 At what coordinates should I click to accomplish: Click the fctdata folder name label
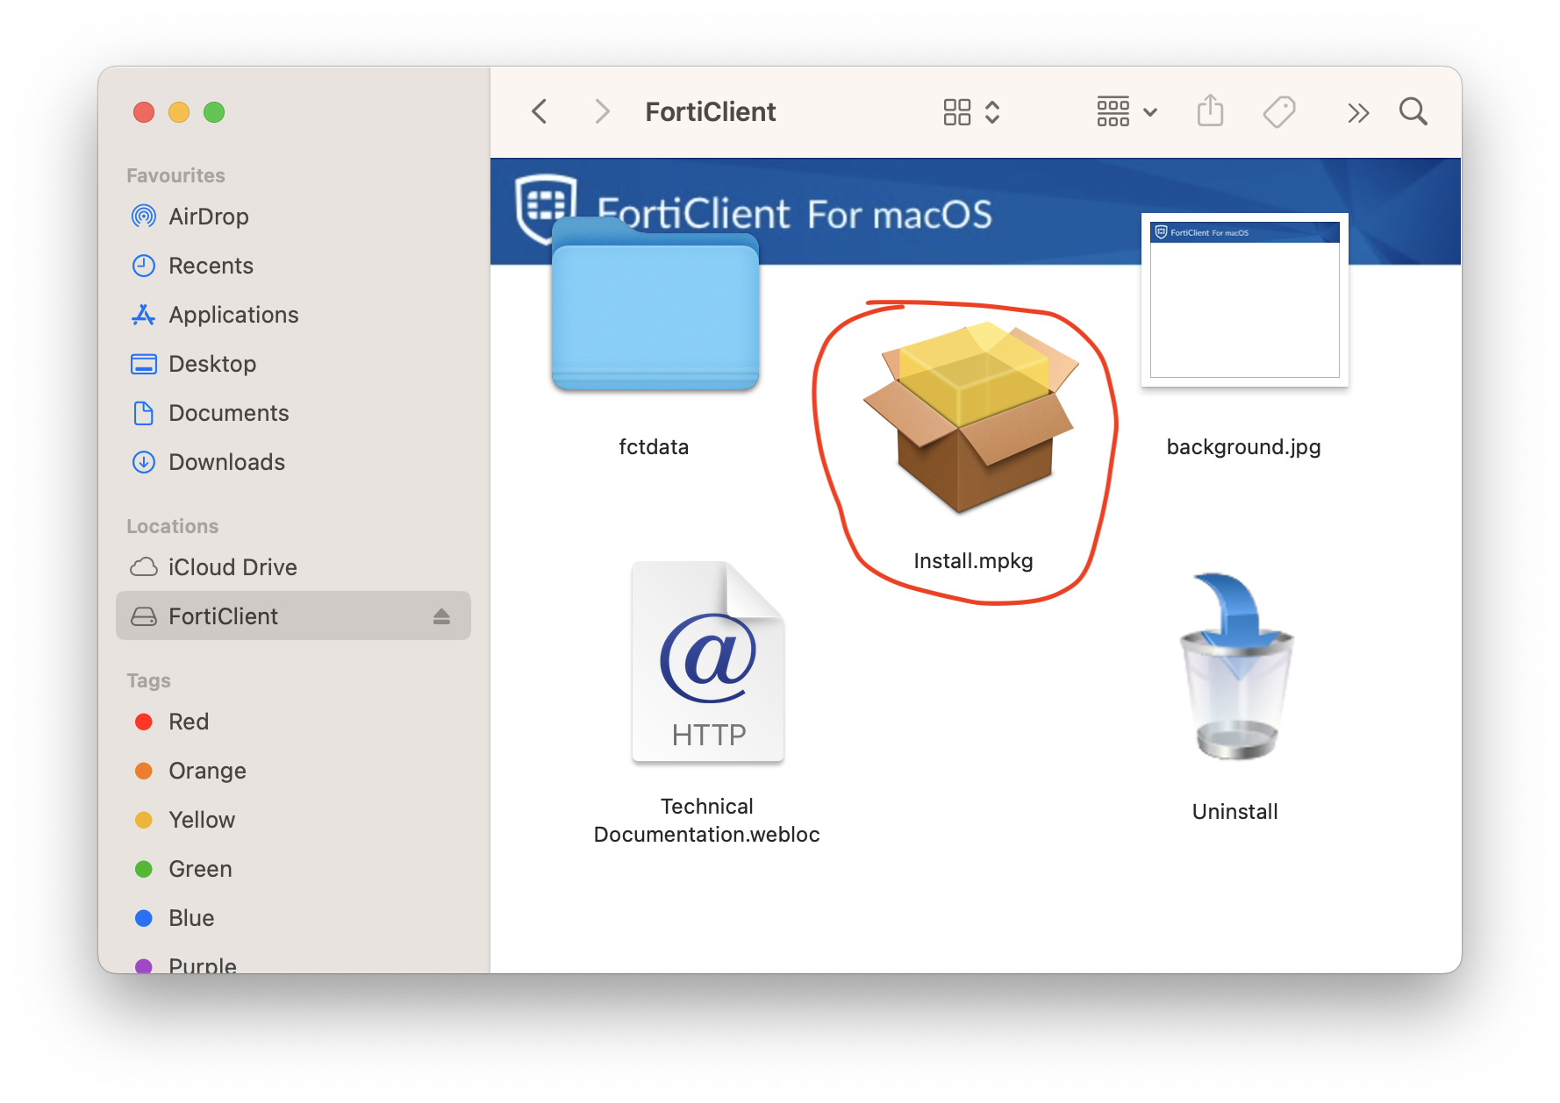(654, 447)
